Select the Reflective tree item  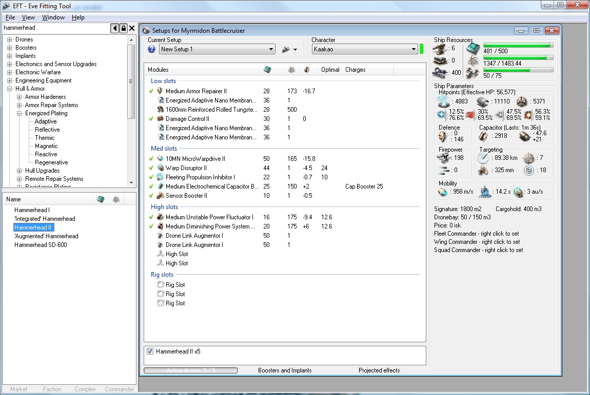click(47, 130)
